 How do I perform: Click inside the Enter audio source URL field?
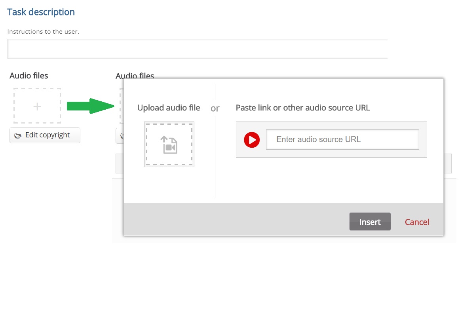click(x=342, y=139)
